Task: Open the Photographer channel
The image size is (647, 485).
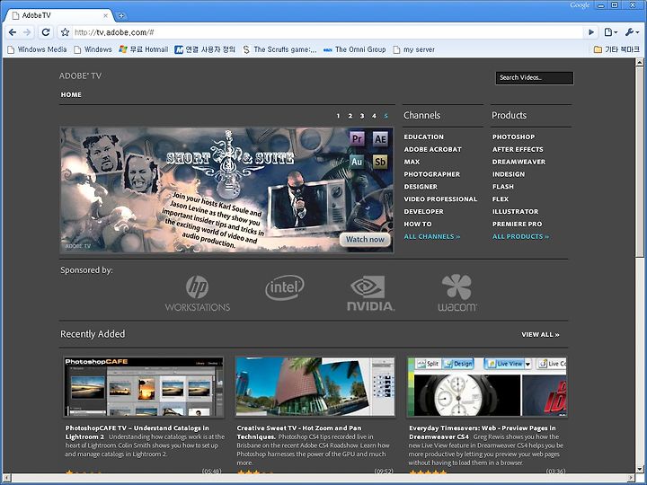Action: pyautogui.click(x=432, y=174)
